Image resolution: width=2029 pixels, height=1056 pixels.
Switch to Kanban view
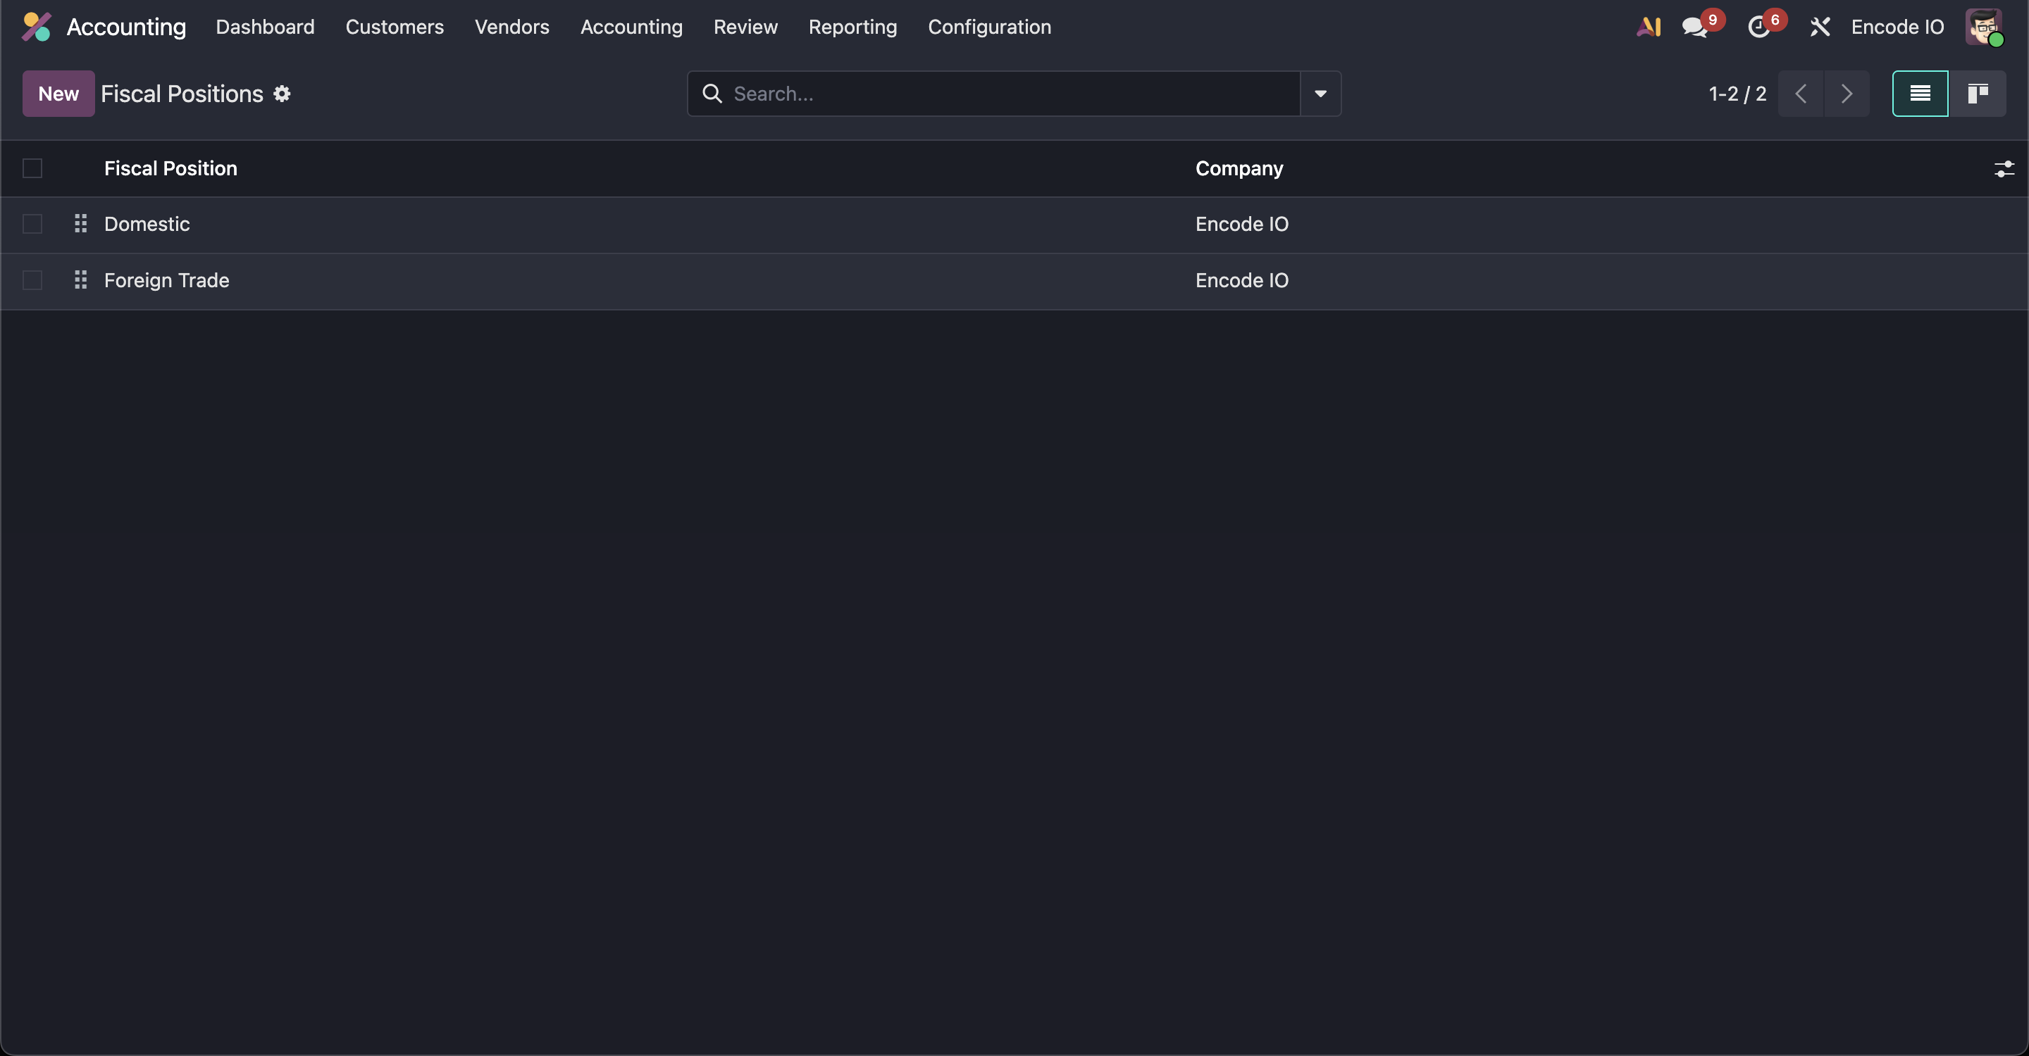tap(1977, 94)
